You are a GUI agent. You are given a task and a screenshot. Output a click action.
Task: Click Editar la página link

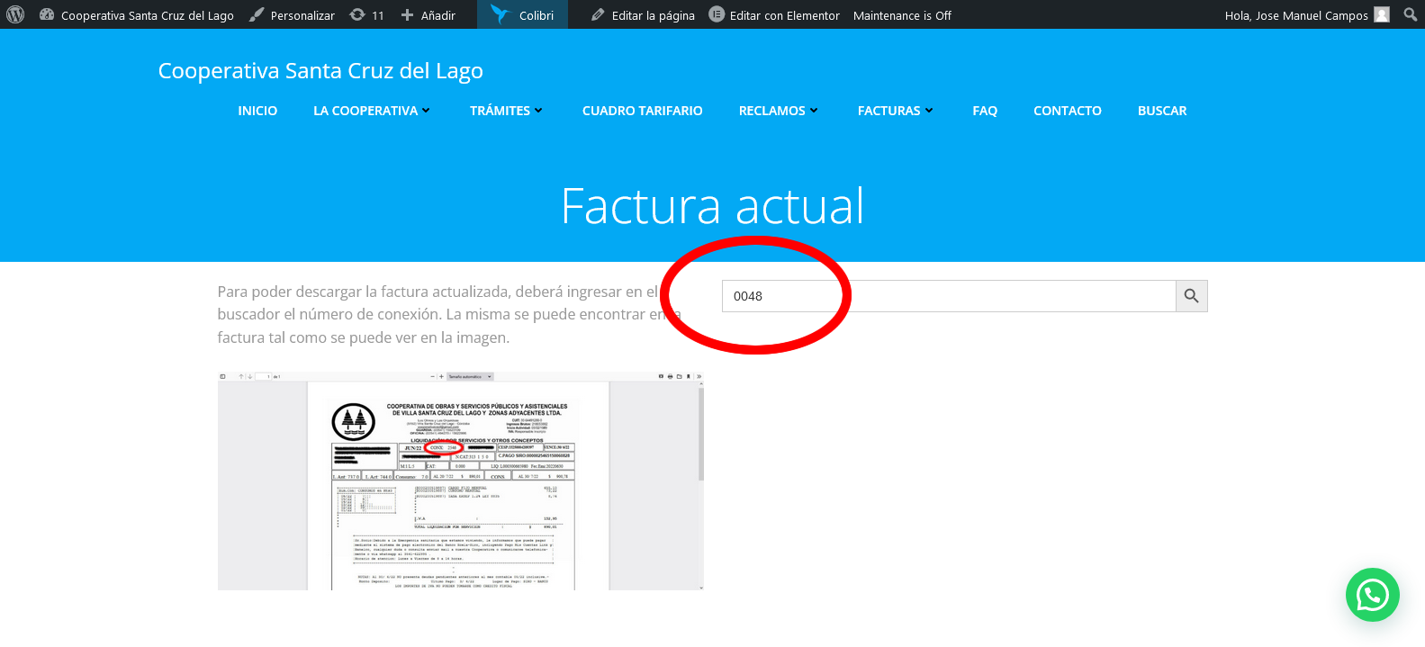pyautogui.click(x=653, y=15)
